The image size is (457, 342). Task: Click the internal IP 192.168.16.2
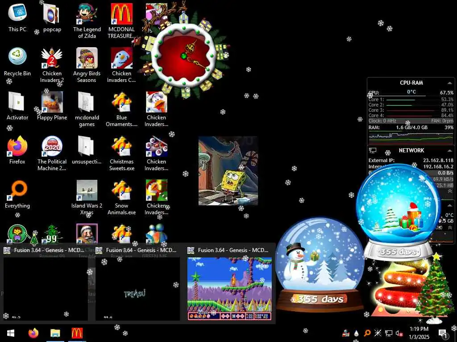[x=438, y=167]
